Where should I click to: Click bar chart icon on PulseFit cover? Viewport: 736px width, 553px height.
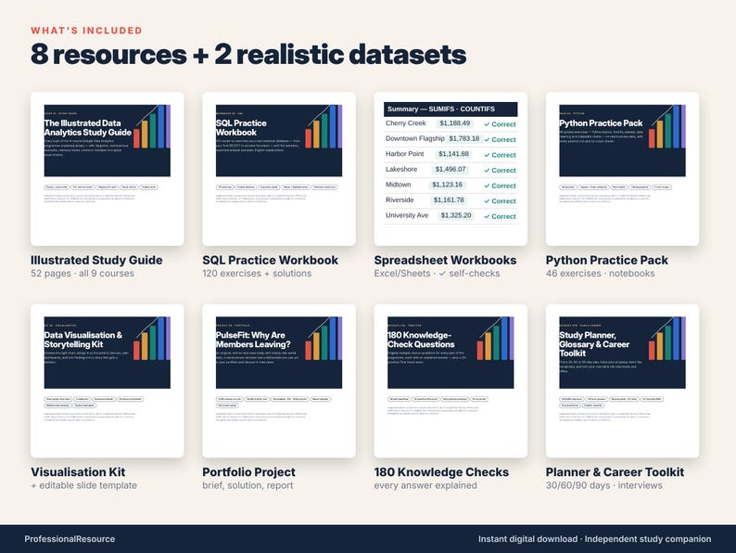pyautogui.click(x=324, y=339)
